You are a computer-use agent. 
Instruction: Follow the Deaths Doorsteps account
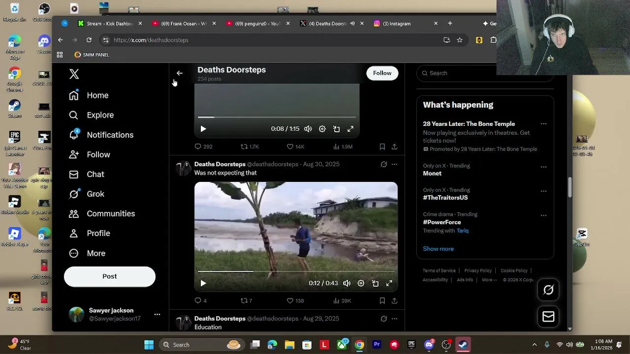[x=382, y=73]
